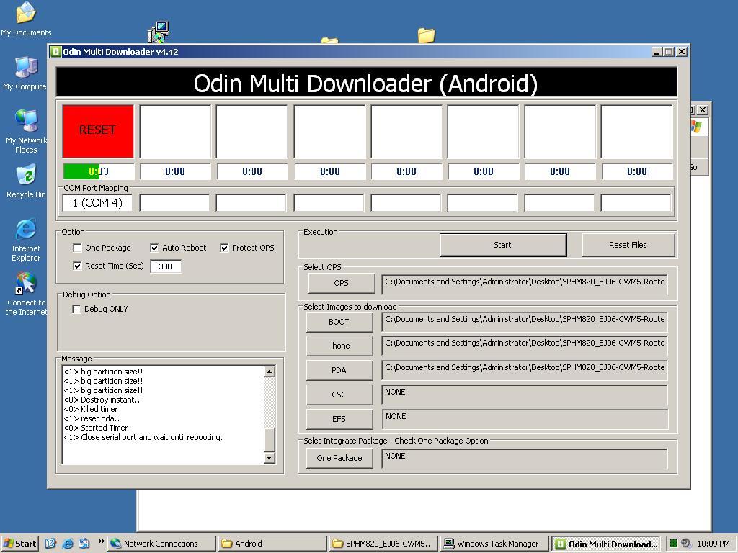Click the Message log scroll up arrow
Screen dimensions: 738x553
[x=270, y=372]
